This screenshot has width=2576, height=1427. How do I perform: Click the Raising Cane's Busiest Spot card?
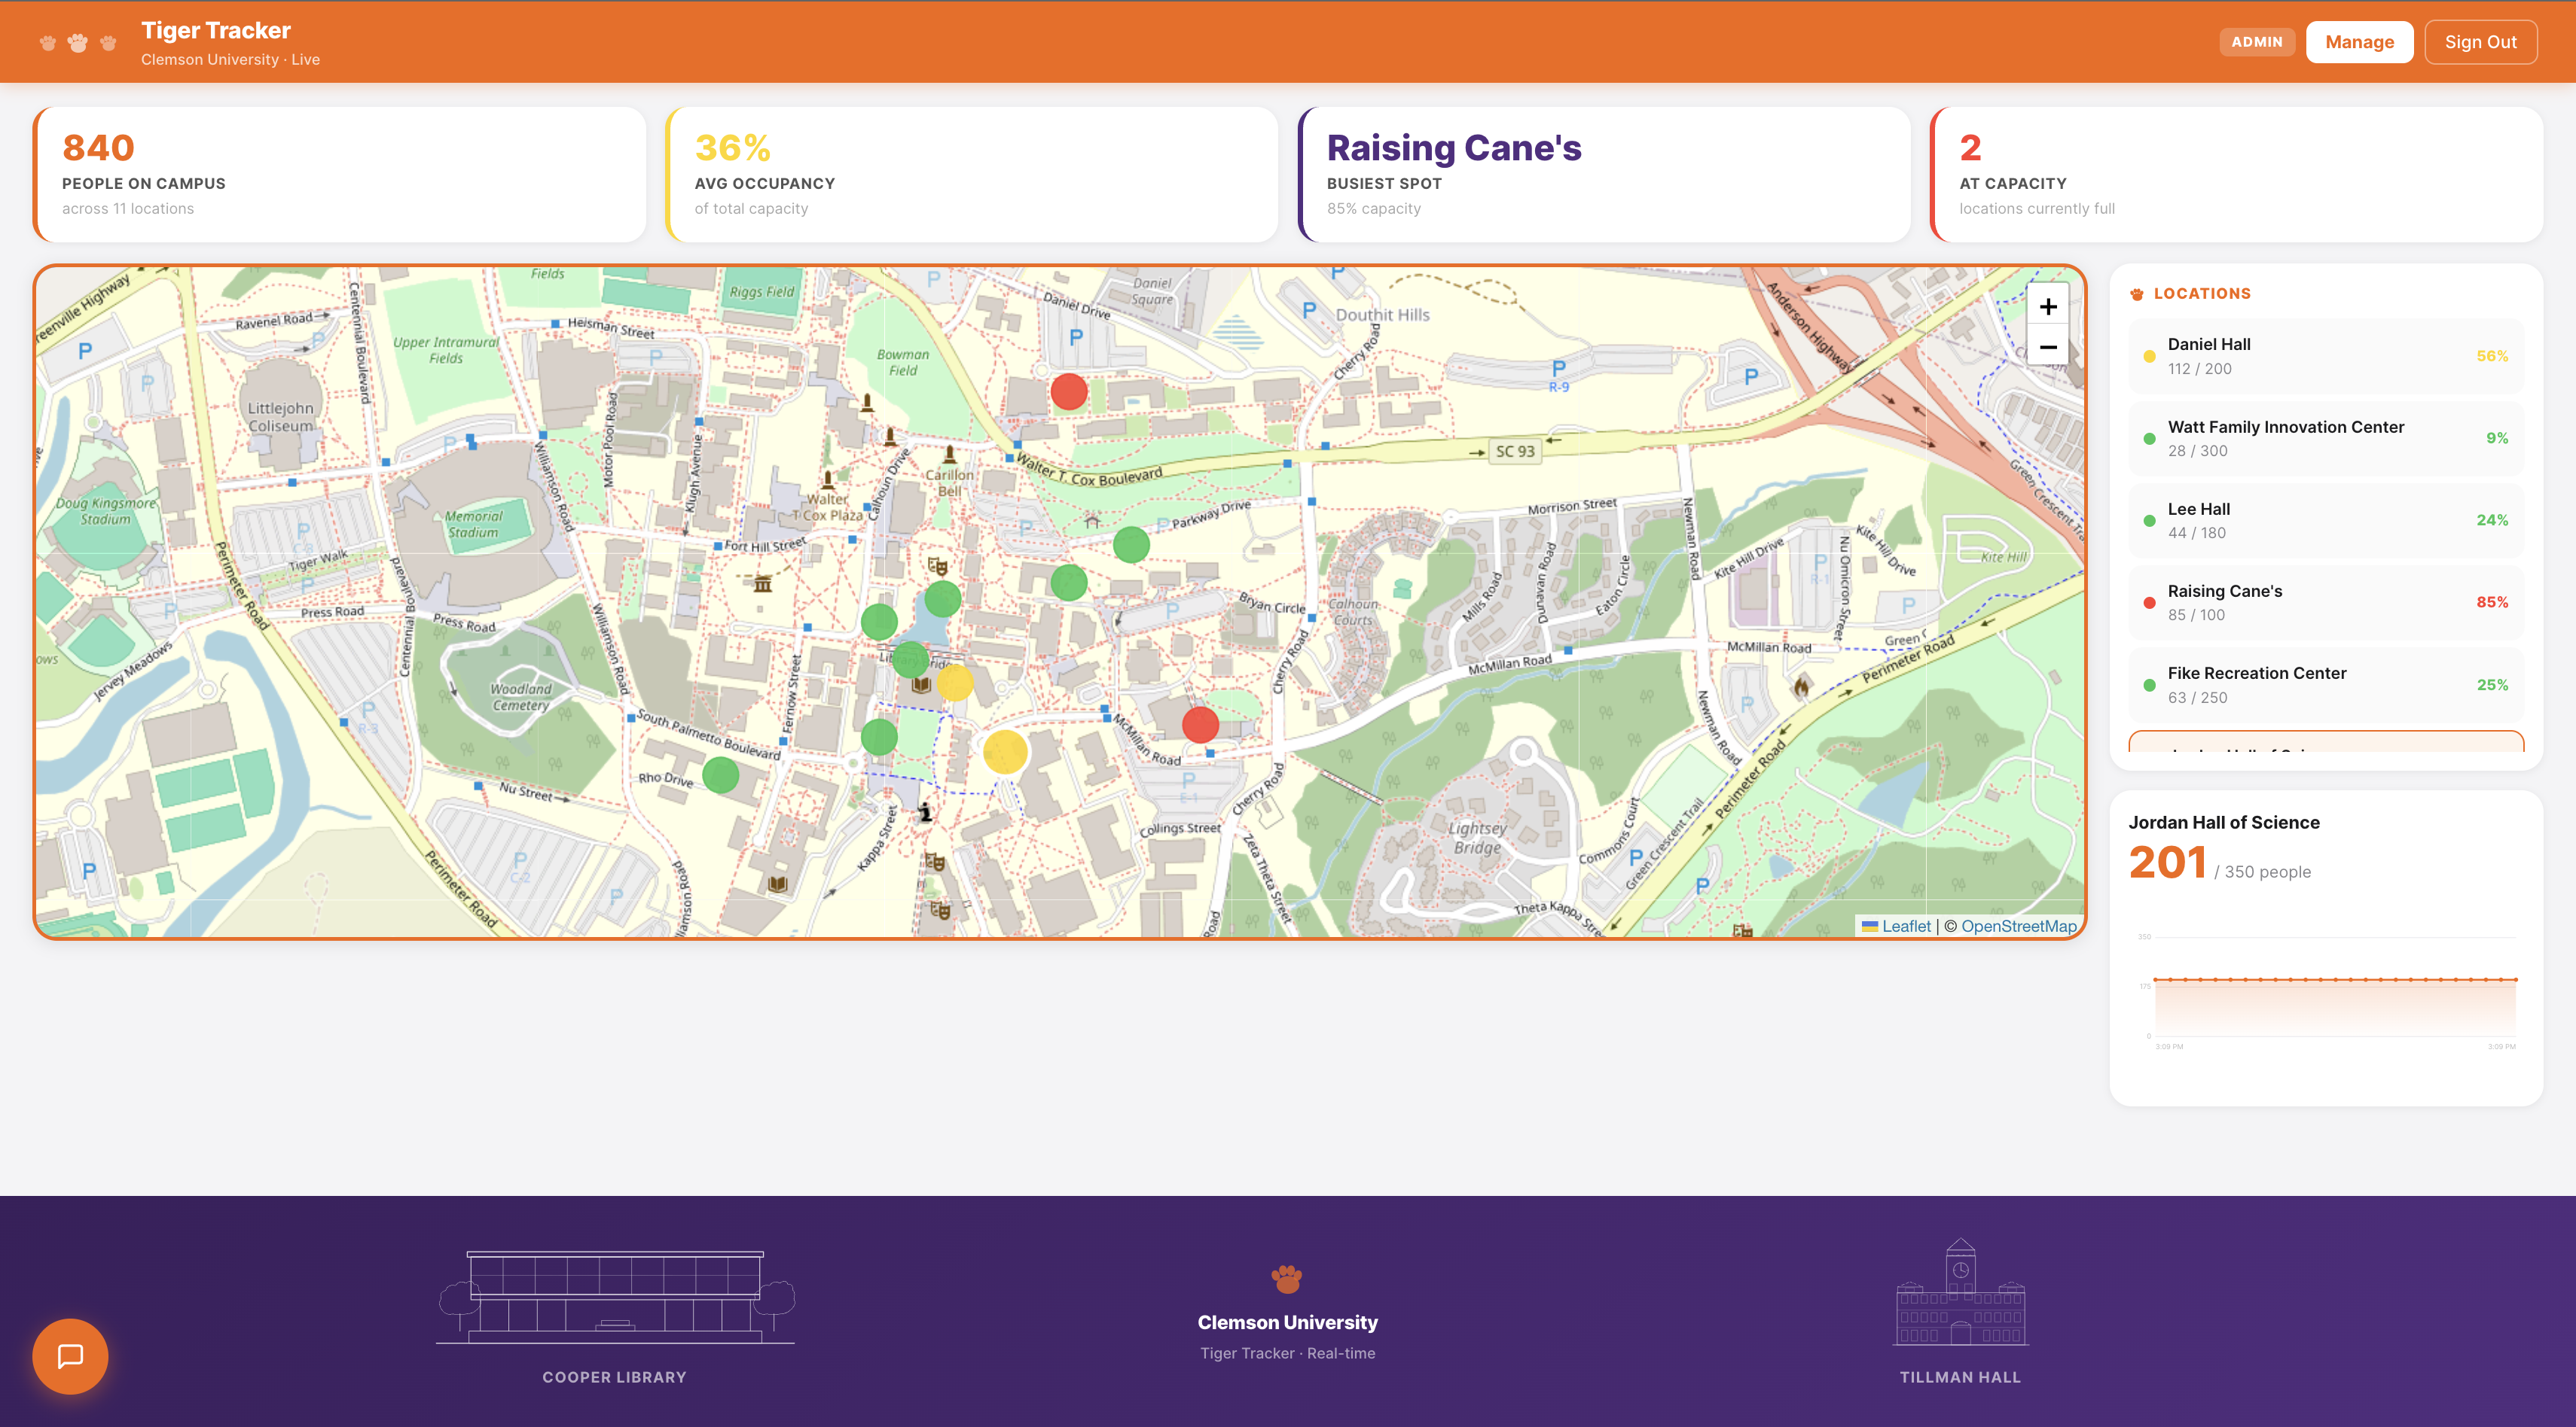click(1604, 175)
